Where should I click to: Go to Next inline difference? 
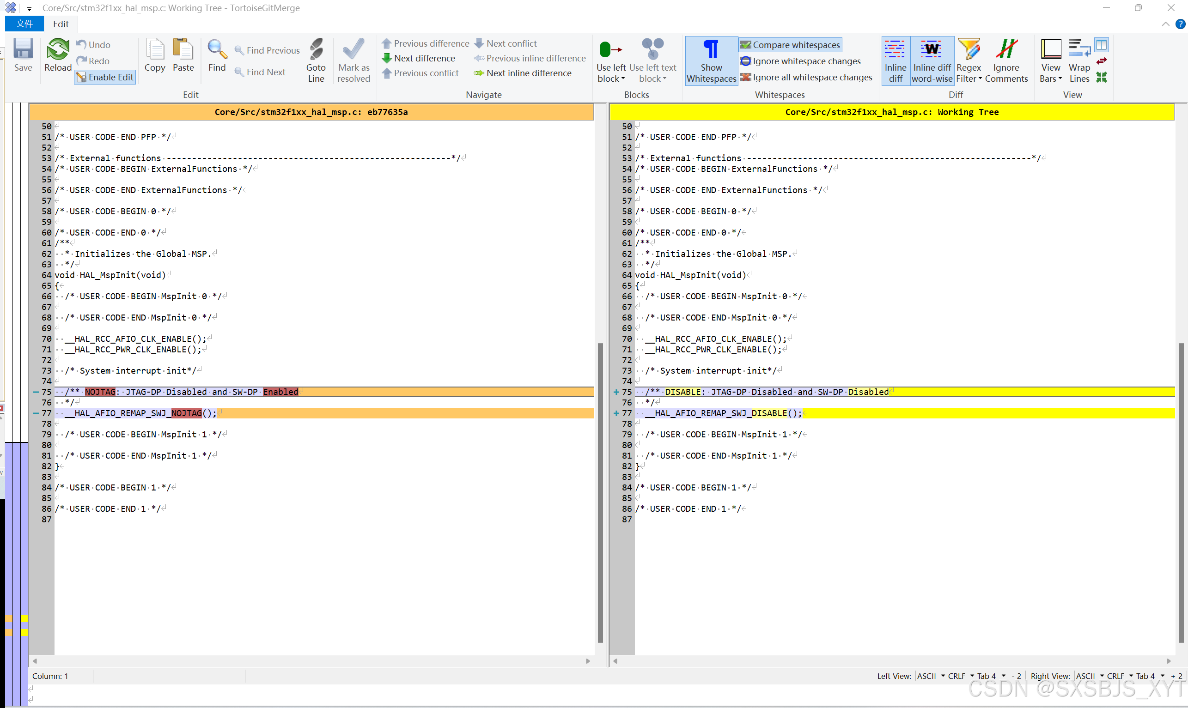[523, 73]
